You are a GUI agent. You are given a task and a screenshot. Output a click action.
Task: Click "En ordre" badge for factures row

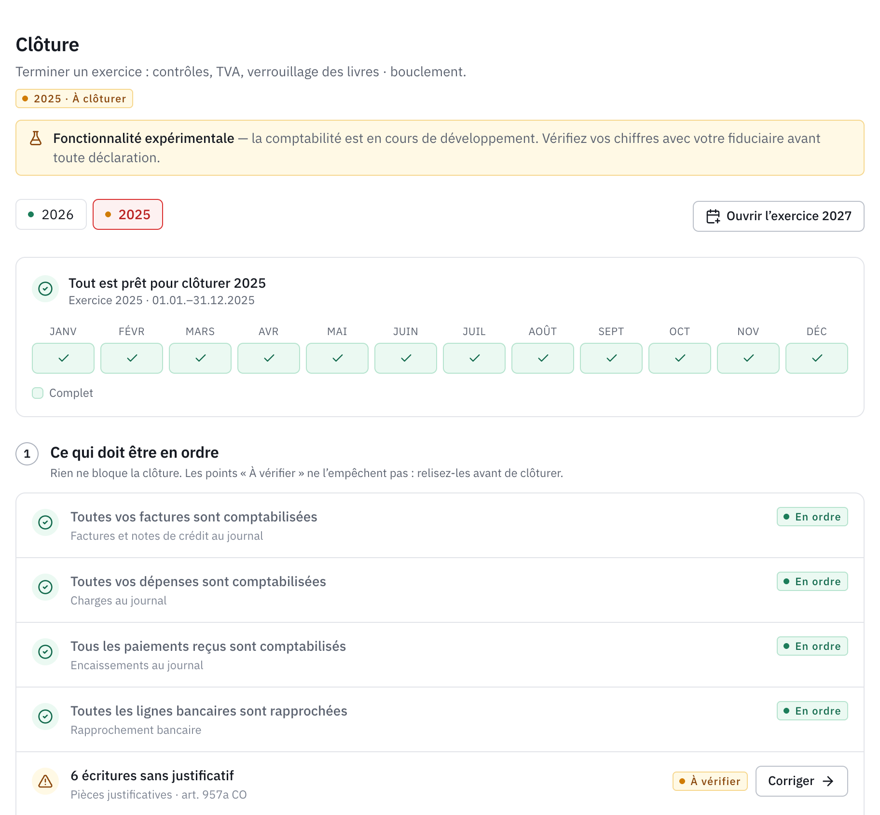coord(812,517)
